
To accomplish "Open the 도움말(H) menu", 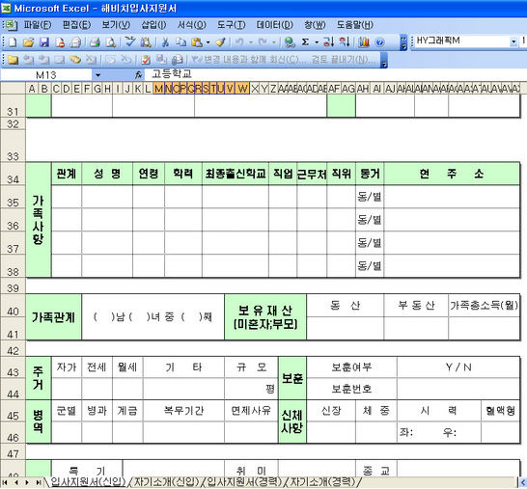I will pos(355,25).
